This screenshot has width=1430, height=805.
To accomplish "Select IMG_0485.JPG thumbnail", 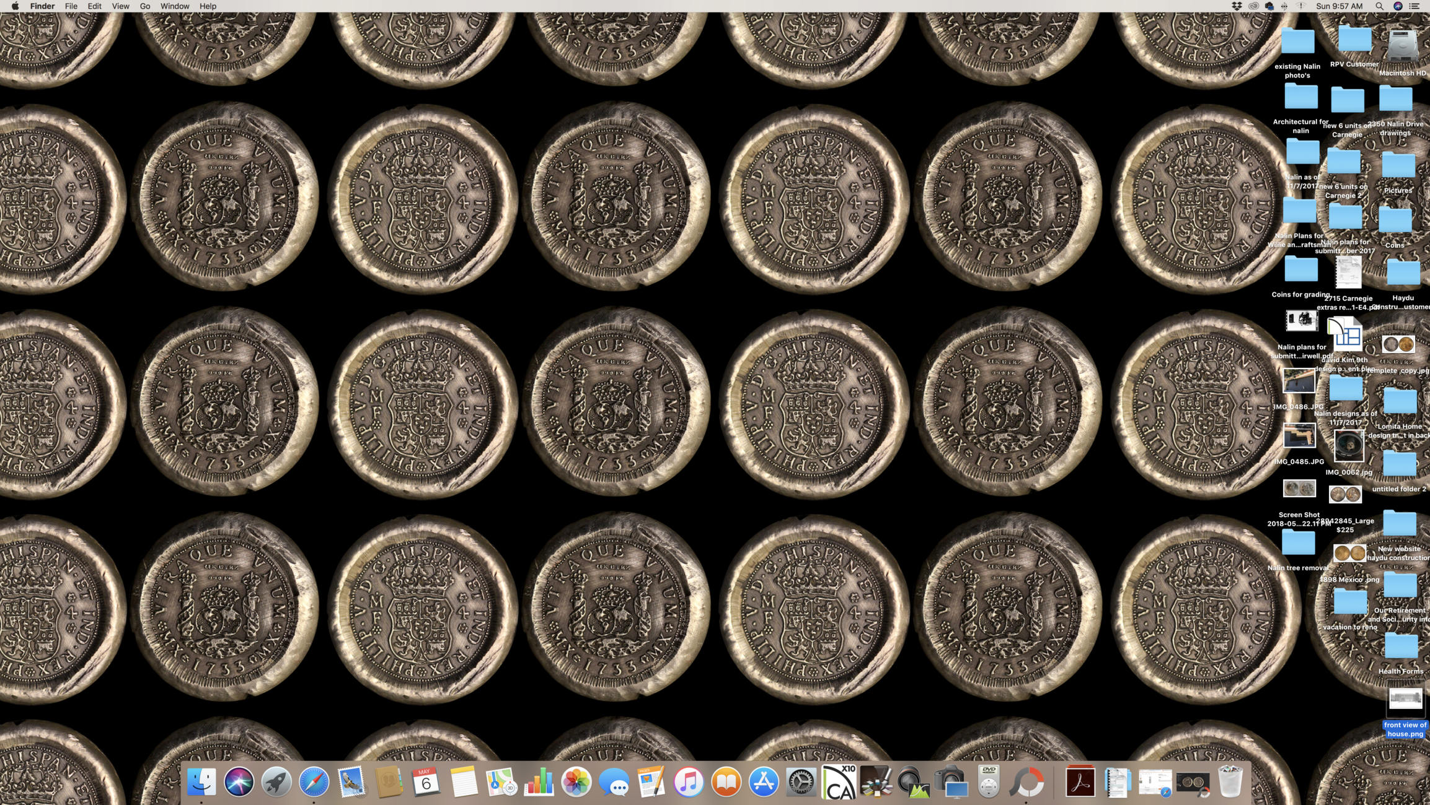I will pos(1299,435).
